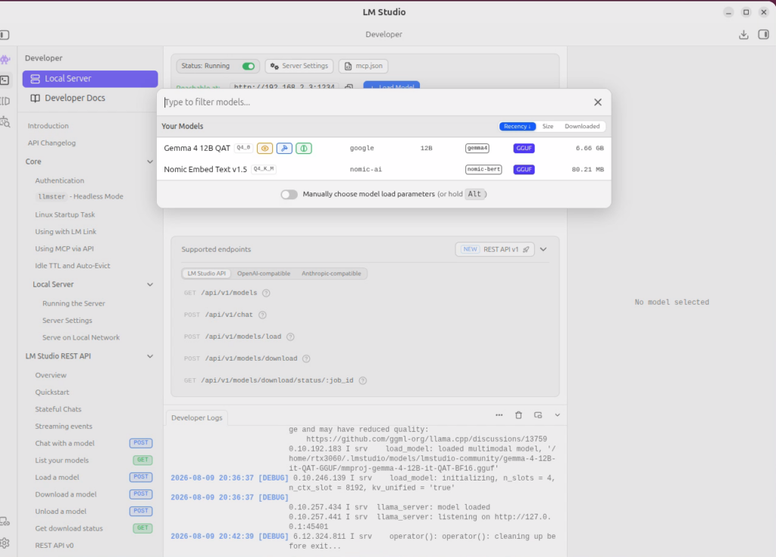
Task: Open help for POST /api/v1/models/load
Action: coord(290,336)
